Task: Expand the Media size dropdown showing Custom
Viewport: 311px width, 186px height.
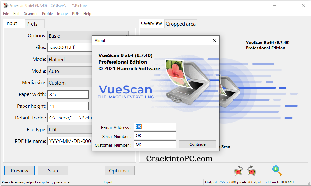Action: [70, 83]
